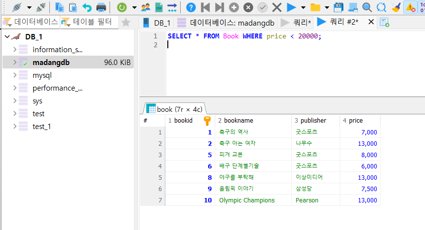Go to the first row icon
425x230 pixels.
(205, 7)
